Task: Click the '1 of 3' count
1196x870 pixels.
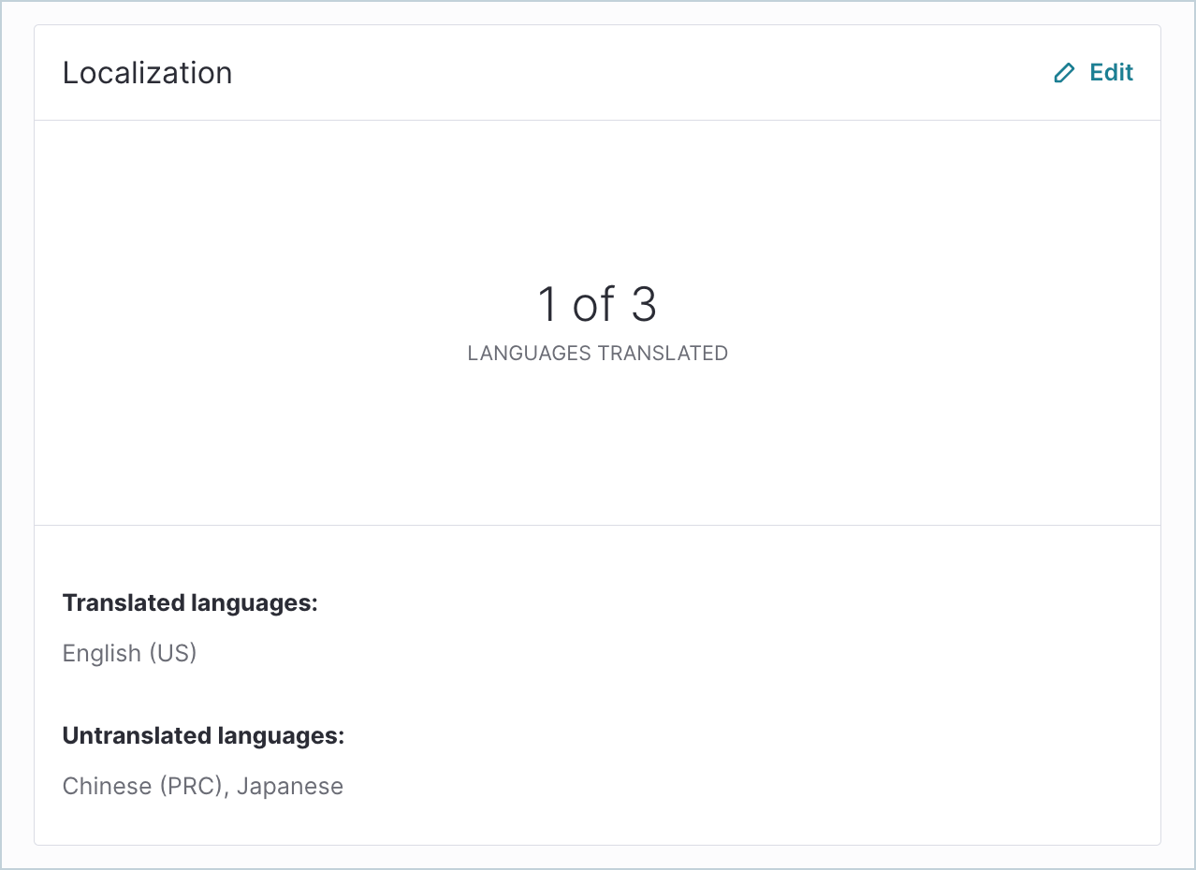Action: (597, 304)
